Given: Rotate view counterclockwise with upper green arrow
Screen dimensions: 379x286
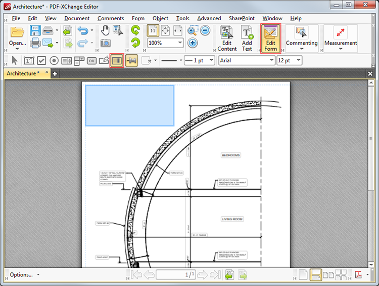Looking at the screenshot, I should tap(135, 30).
